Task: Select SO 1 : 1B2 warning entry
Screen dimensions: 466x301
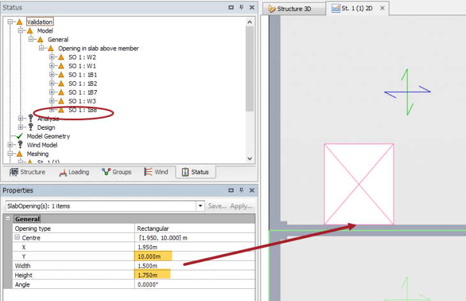Action: click(x=82, y=84)
